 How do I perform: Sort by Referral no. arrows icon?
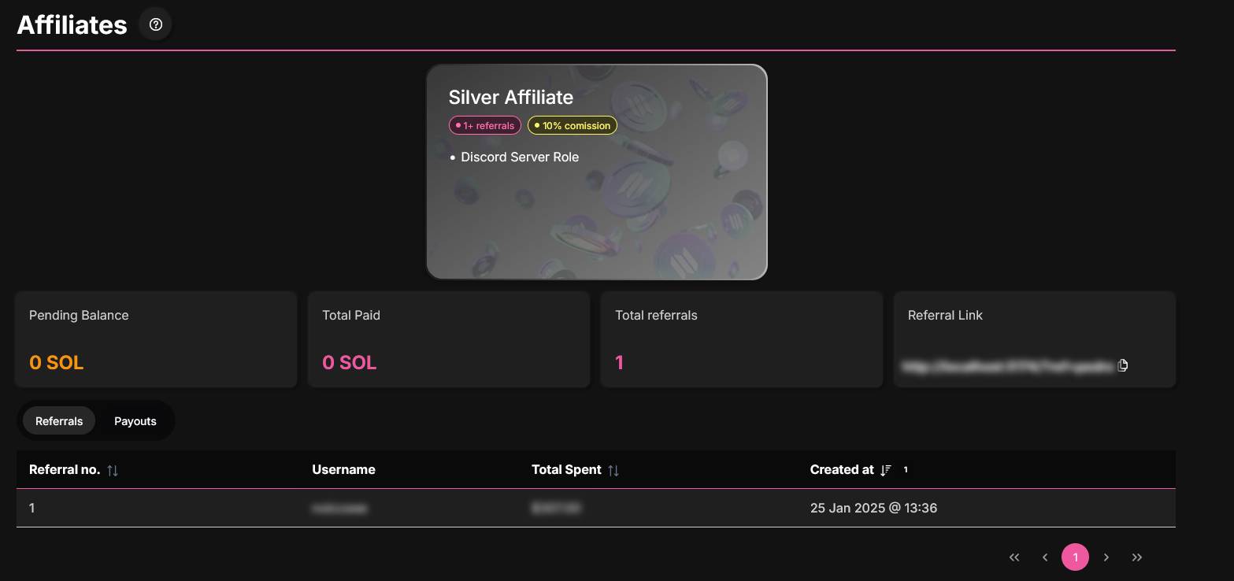tap(113, 470)
